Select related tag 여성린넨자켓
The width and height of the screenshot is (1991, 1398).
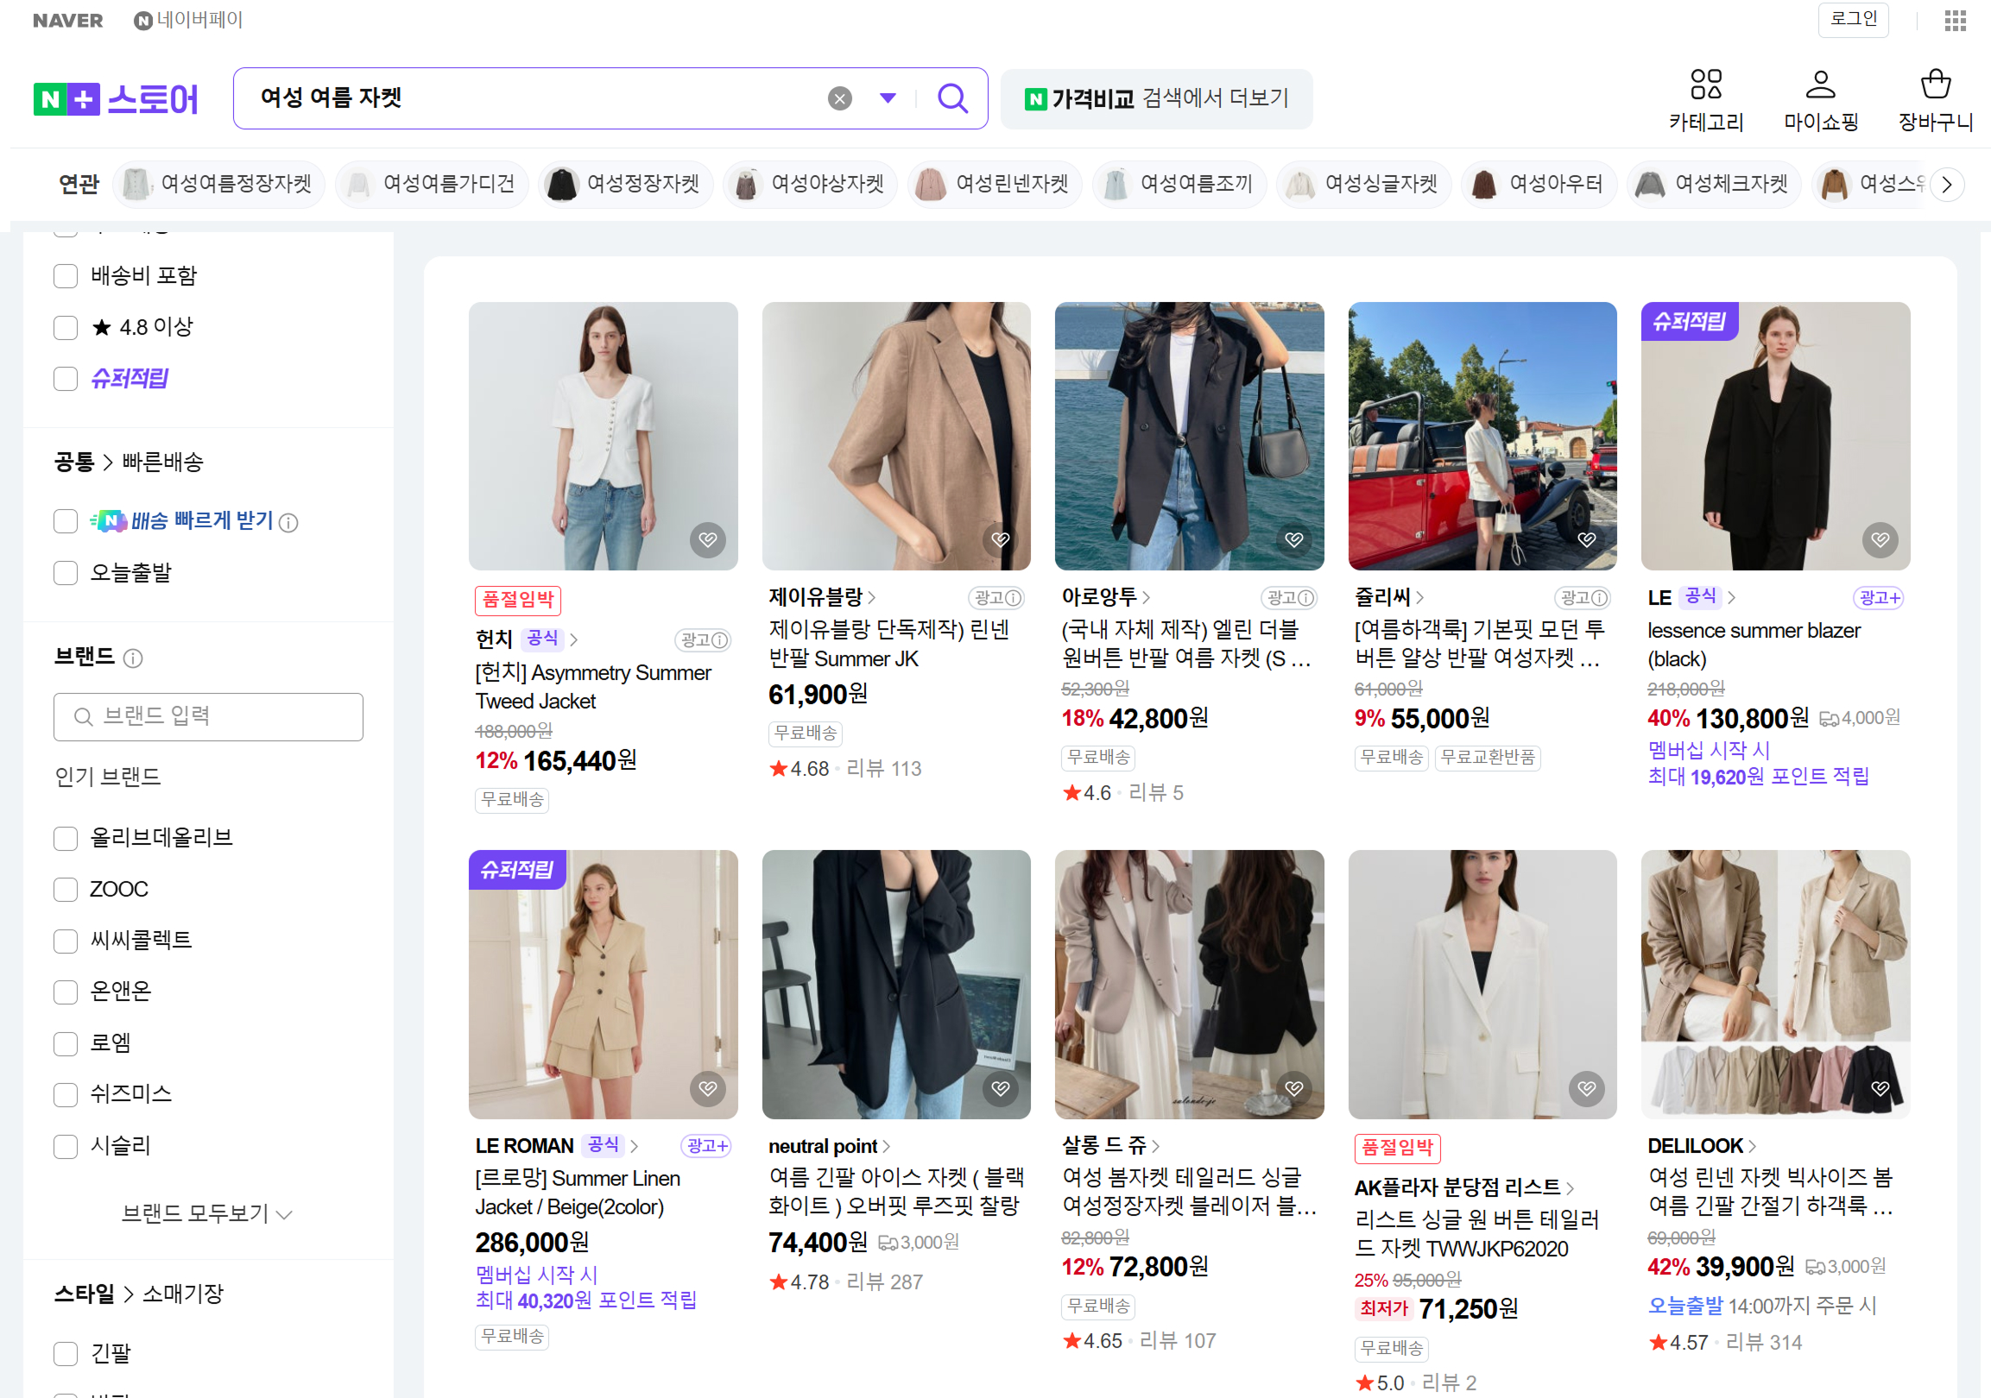tap(994, 184)
